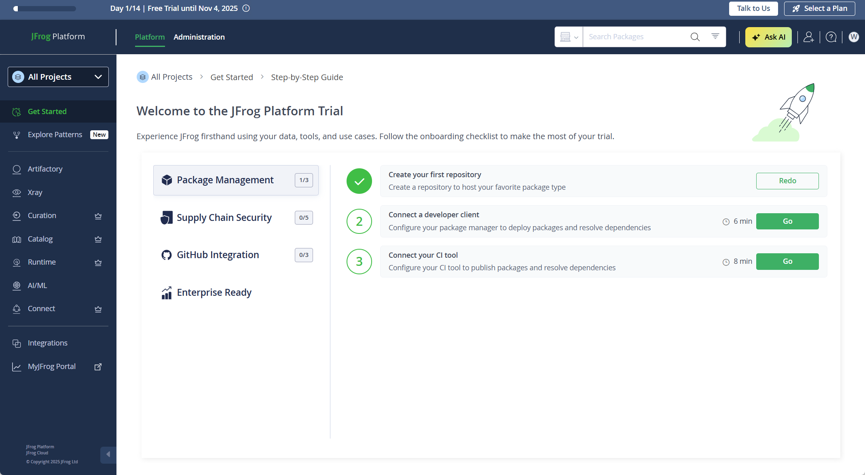Click the trial info icon
Image resolution: width=865 pixels, height=475 pixels.
[246, 8]
